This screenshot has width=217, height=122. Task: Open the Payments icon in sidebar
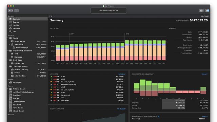pyautogui.click(x=11, y=28)
